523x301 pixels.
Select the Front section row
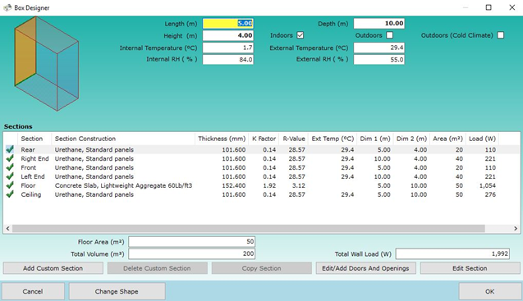[262, 167]
